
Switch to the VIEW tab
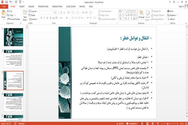point(91,7)
